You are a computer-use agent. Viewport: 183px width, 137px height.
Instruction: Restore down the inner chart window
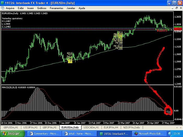tap(177, 8)
